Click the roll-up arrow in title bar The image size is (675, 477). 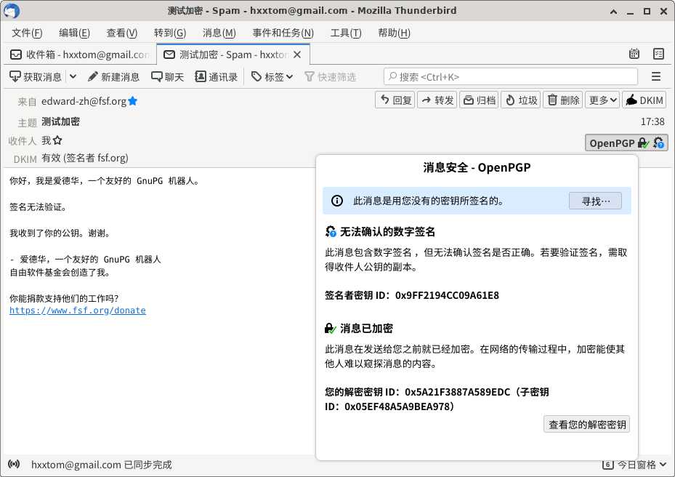[x=613, y=11]
